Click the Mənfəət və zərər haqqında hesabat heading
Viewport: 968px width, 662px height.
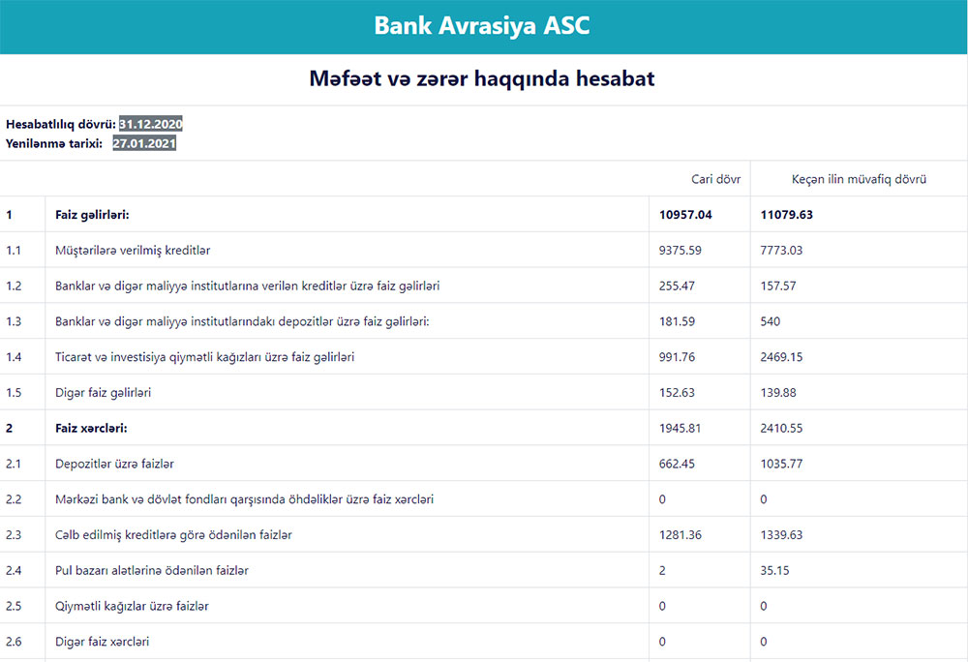pos(482,78)
